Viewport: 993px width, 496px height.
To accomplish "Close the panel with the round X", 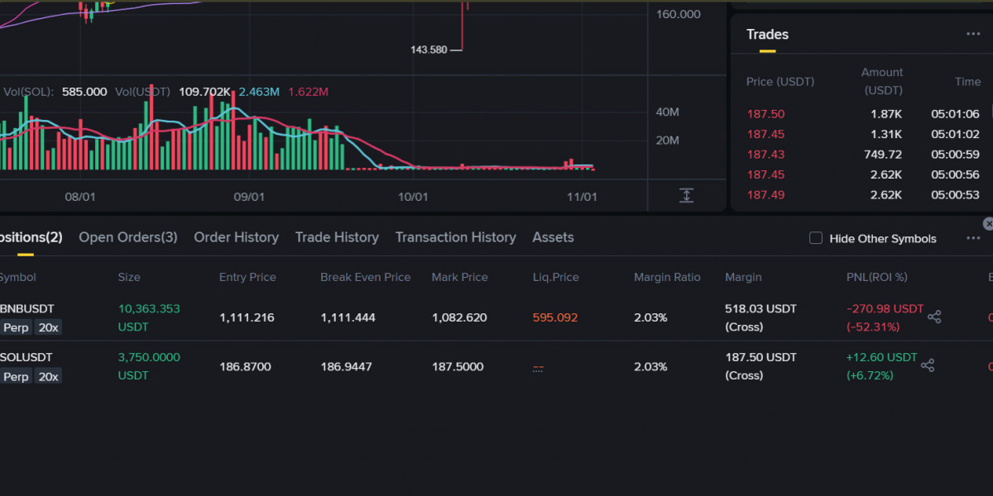I will tap(987, 224).
